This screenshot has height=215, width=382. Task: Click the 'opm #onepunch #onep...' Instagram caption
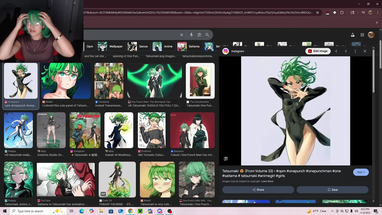coord(20,105)
